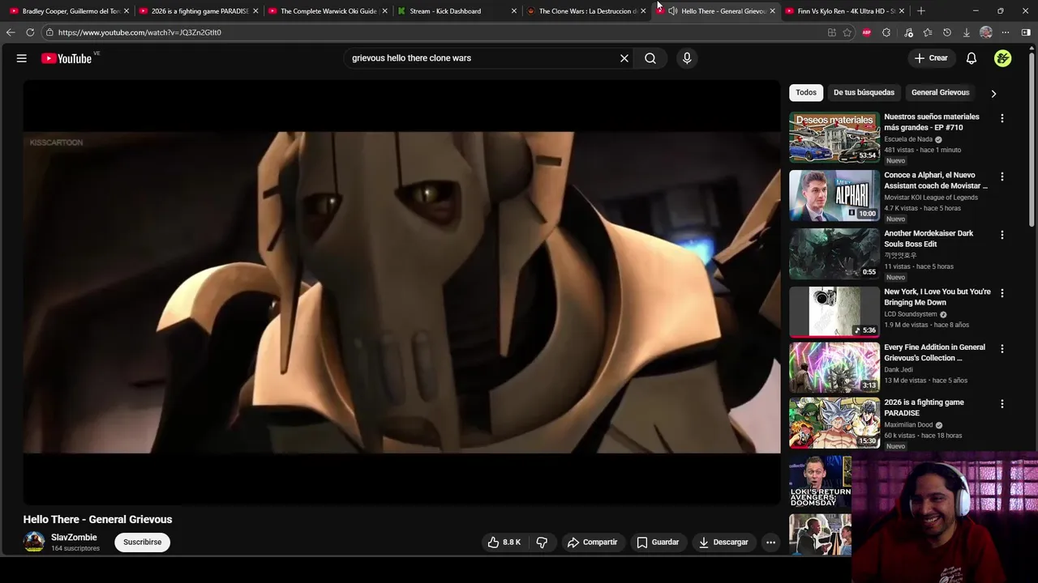Open options for Nuestros sueños materiales video
The width and height of the screenshot is (1038, 583).
[1002, 118]
